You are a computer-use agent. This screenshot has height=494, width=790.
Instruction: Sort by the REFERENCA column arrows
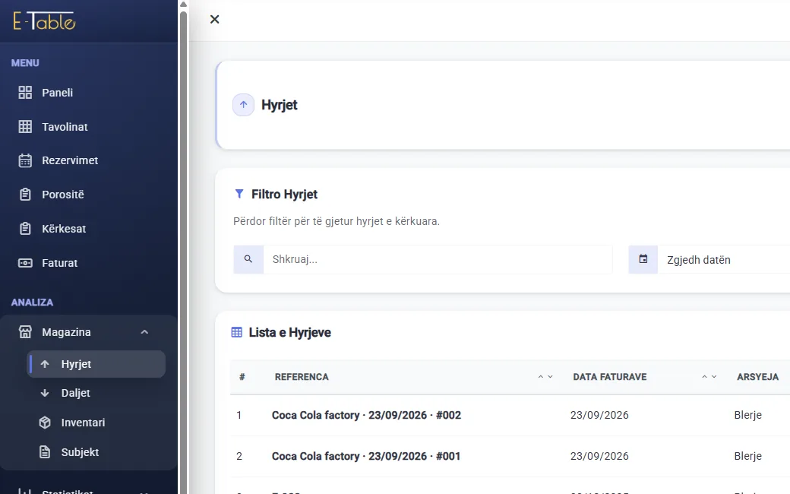(x=545, y=376)
